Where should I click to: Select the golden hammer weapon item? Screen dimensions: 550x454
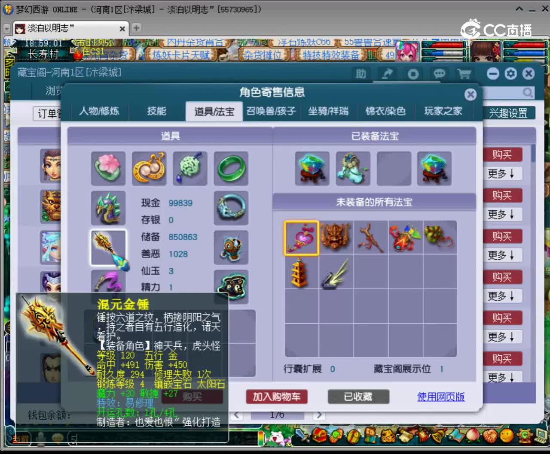[108, 248]
